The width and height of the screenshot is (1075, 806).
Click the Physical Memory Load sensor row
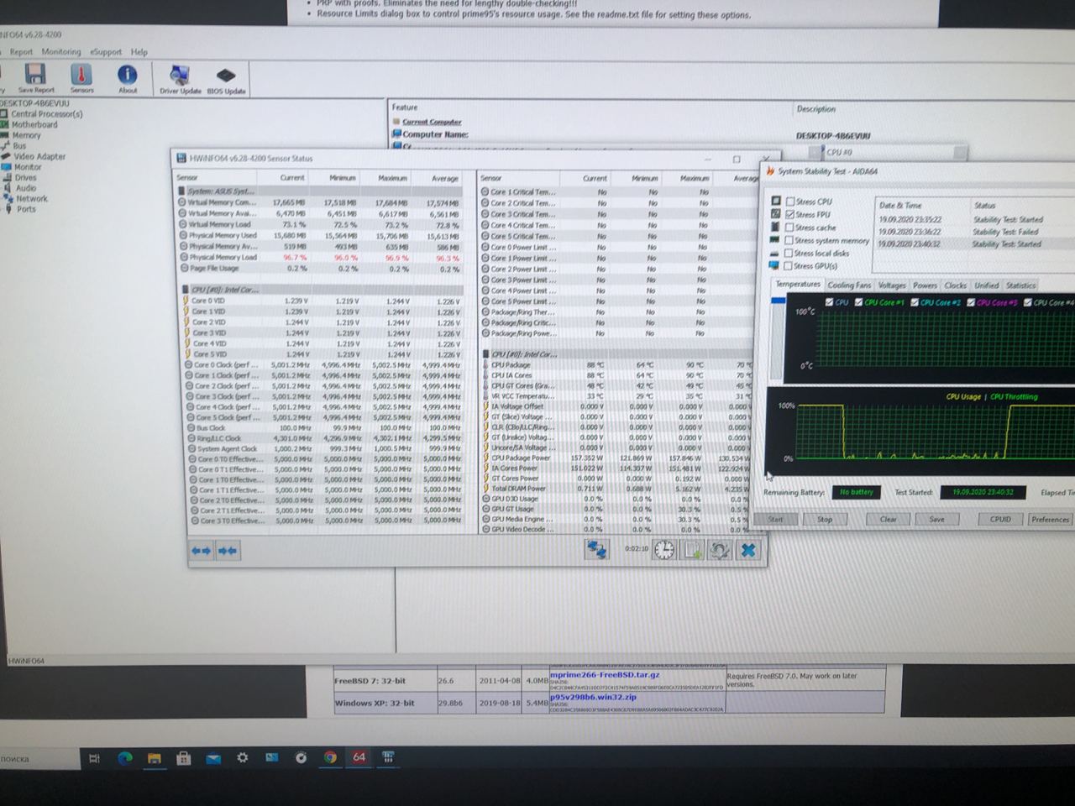(320, 258)
